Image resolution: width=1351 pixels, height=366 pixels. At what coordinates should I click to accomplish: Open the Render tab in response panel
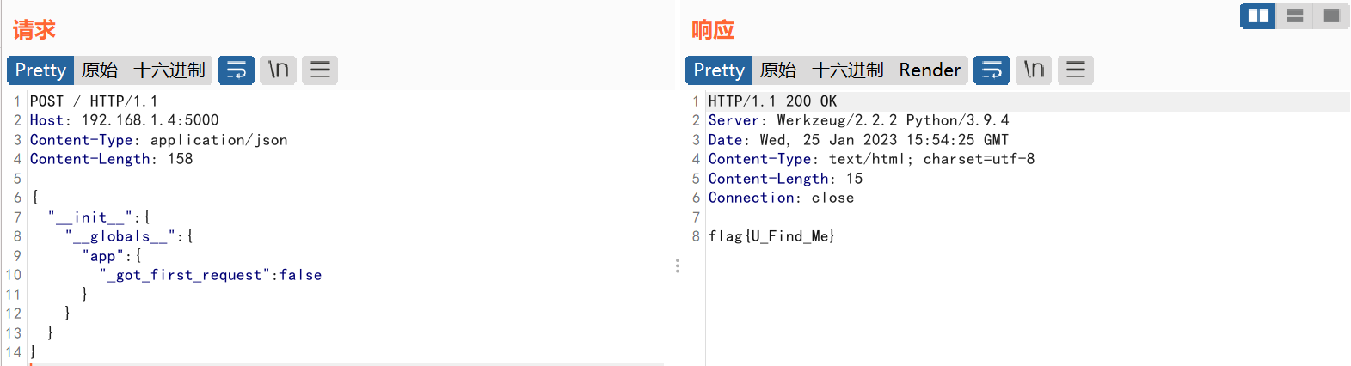(x=930, y=70)
